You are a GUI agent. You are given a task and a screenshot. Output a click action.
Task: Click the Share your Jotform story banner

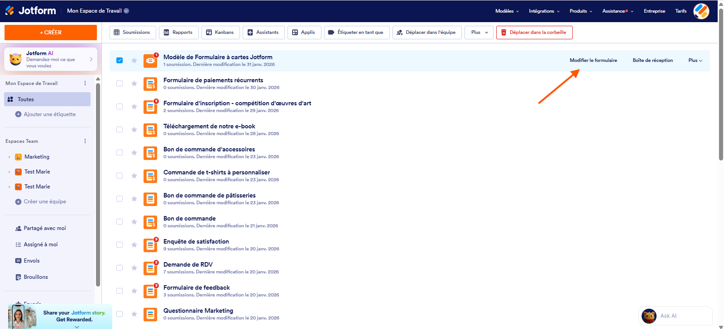(60, 316)
